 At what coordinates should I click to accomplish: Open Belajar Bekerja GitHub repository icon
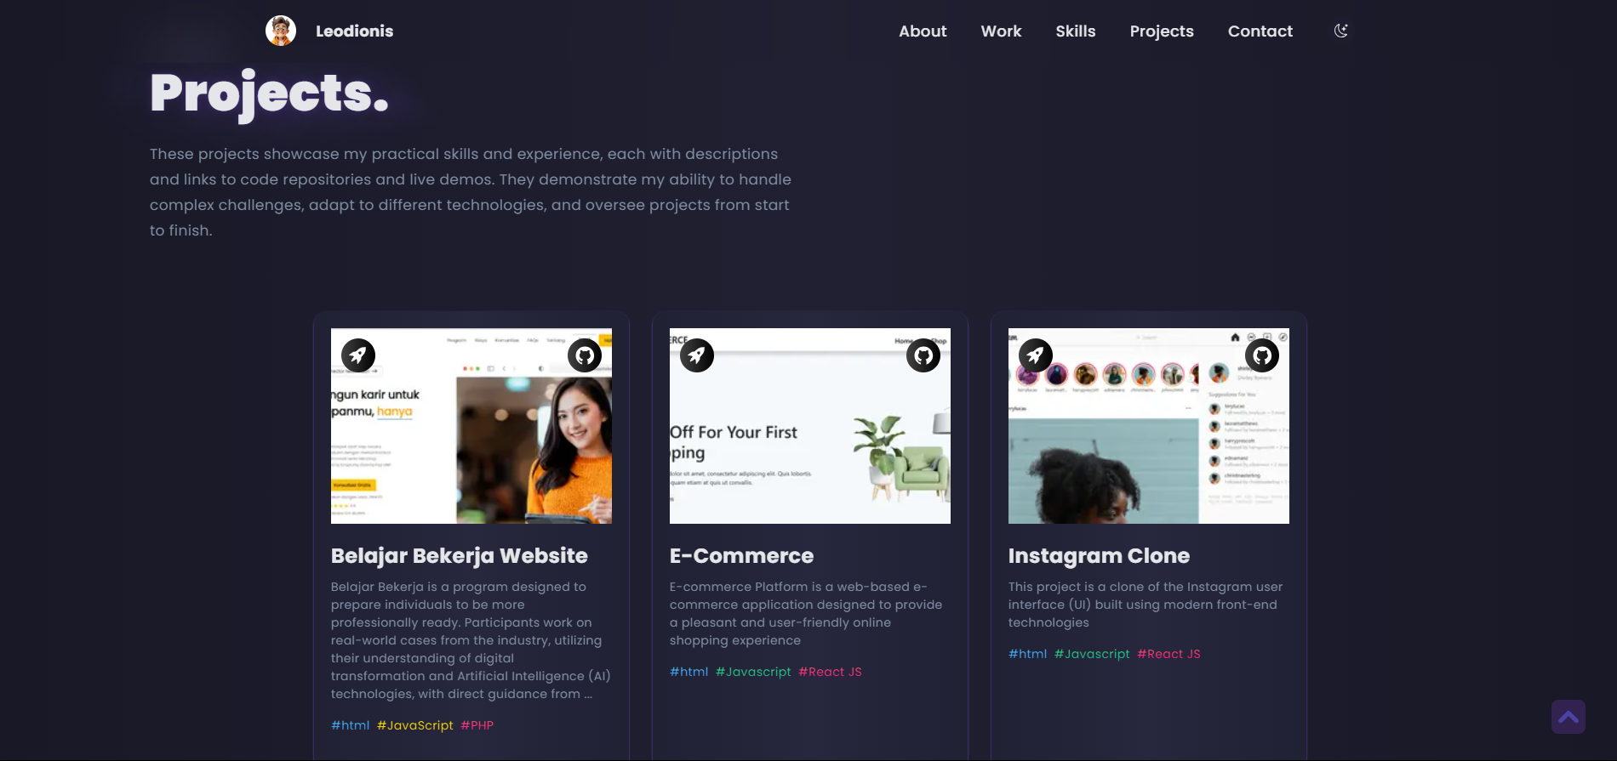pyautogui.click(x=585, y=355)
